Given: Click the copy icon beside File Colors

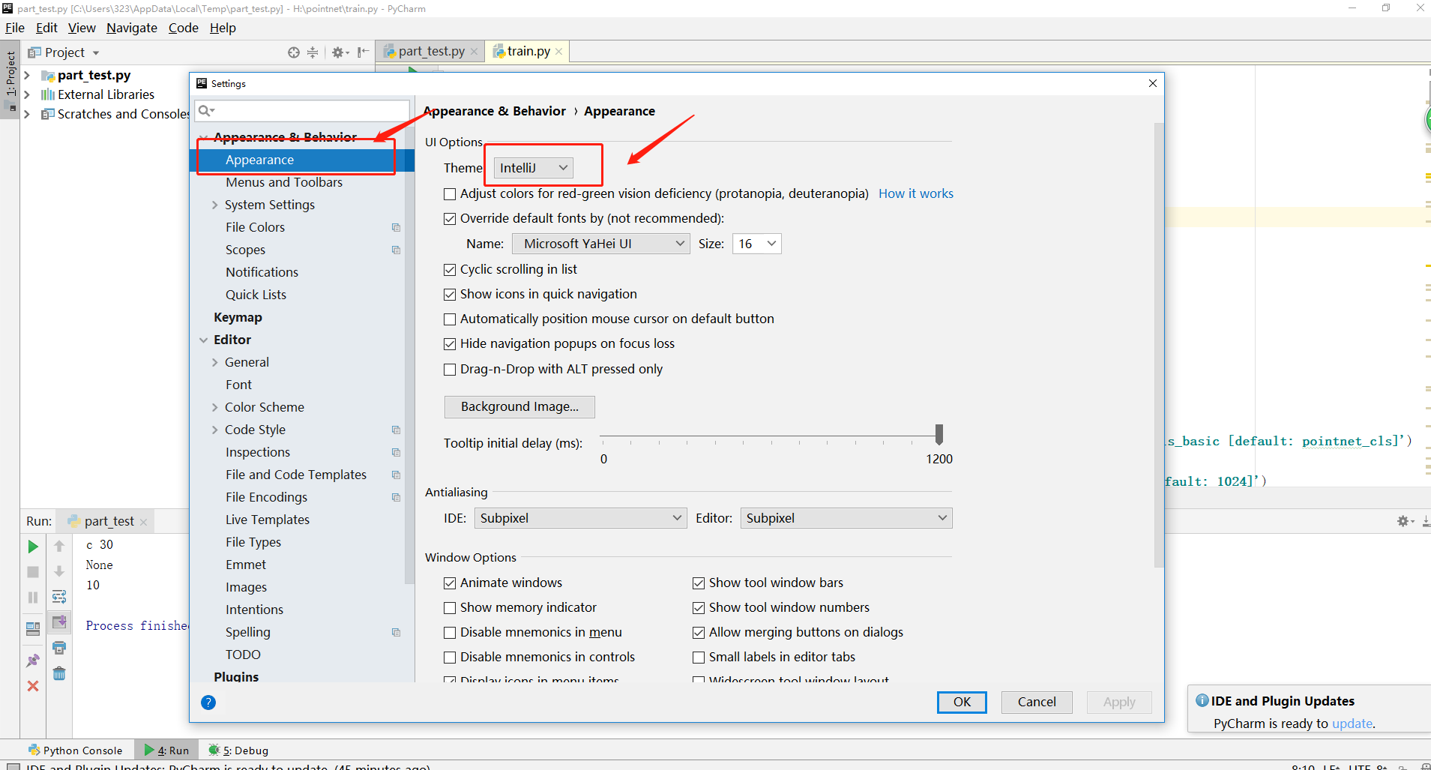Looking at the screenshot, I should (396, 227).
